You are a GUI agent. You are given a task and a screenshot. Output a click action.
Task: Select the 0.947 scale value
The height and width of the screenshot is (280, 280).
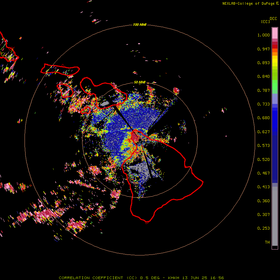coord(264,49)
